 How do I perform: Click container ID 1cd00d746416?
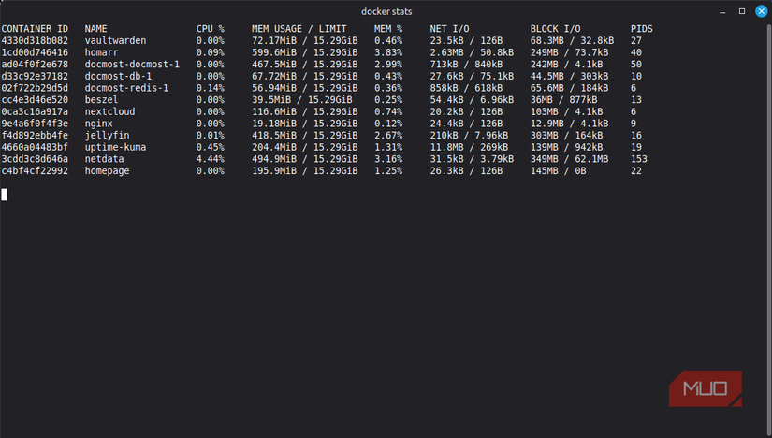[x=35, y=52]
